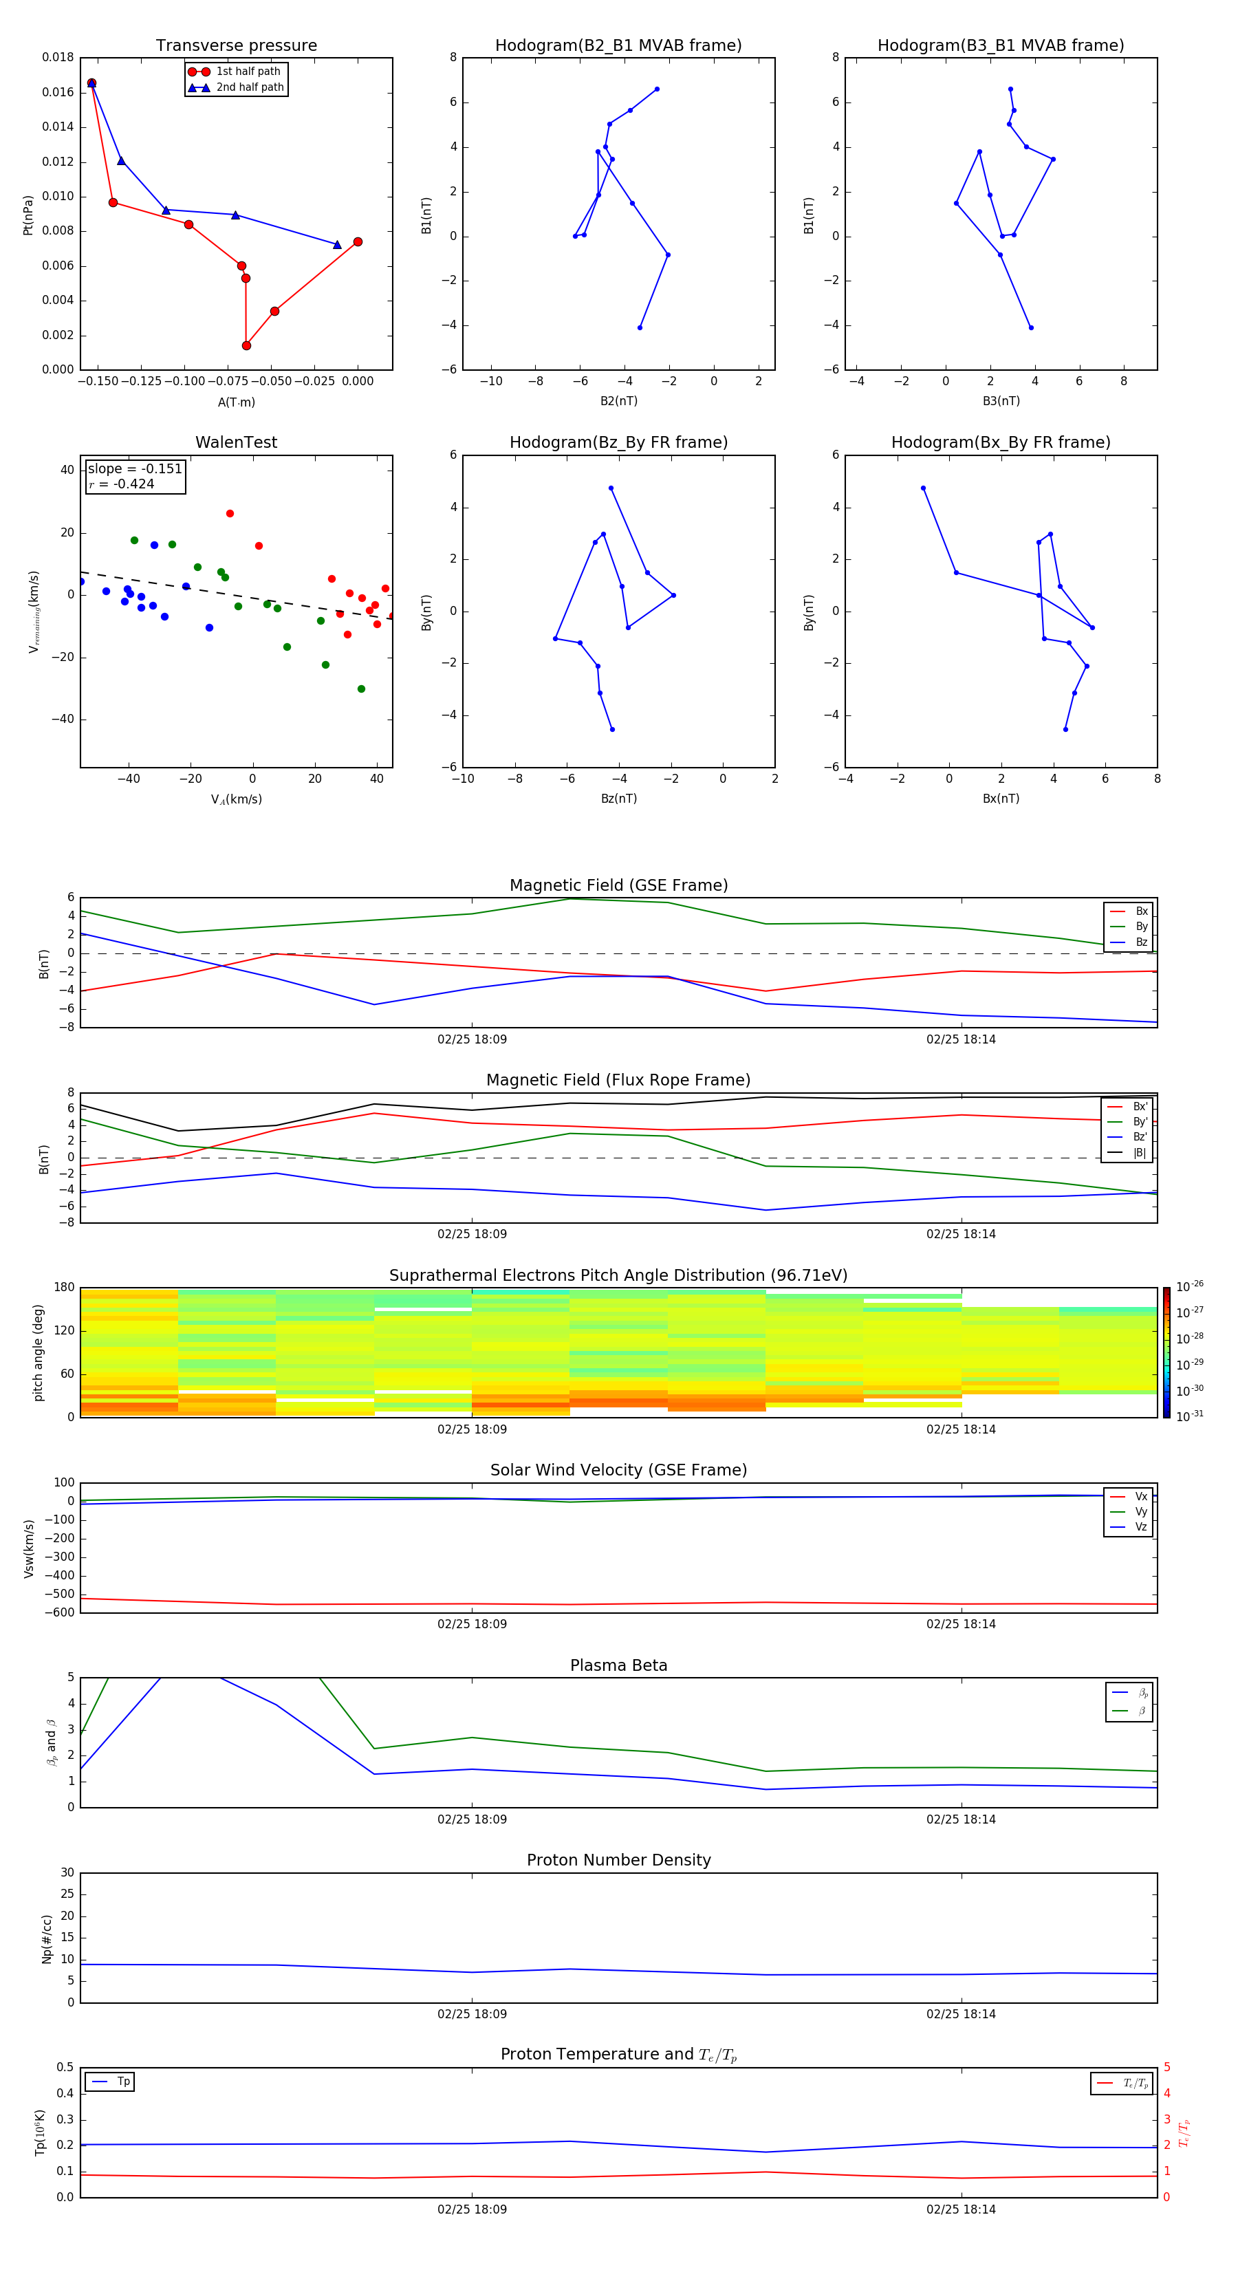The image size is (1238, 2270).
Task: Click '02/25 18:09' under the GSE Frame plot
Action: [473, 1040]
